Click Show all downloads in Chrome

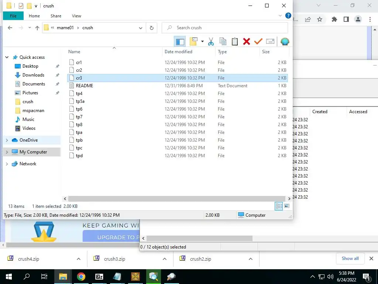tap(350, 258)
